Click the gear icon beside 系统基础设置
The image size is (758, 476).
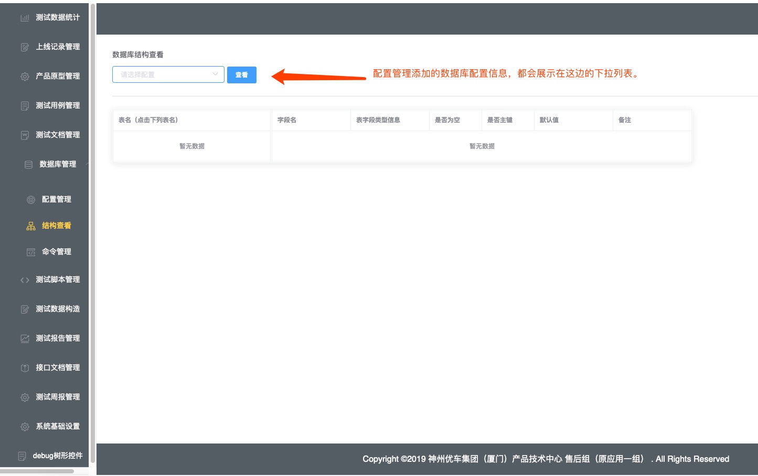(x=25, y=427)
